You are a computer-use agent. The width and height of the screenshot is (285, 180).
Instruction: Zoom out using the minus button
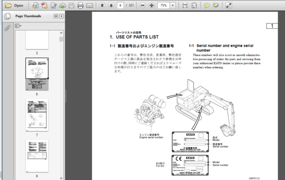click(142, 5)
